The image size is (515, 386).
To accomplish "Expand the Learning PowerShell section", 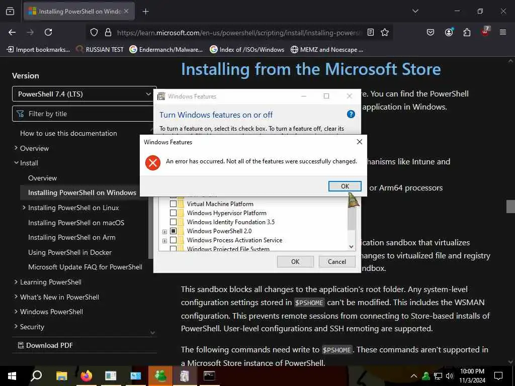I will 16,281.
